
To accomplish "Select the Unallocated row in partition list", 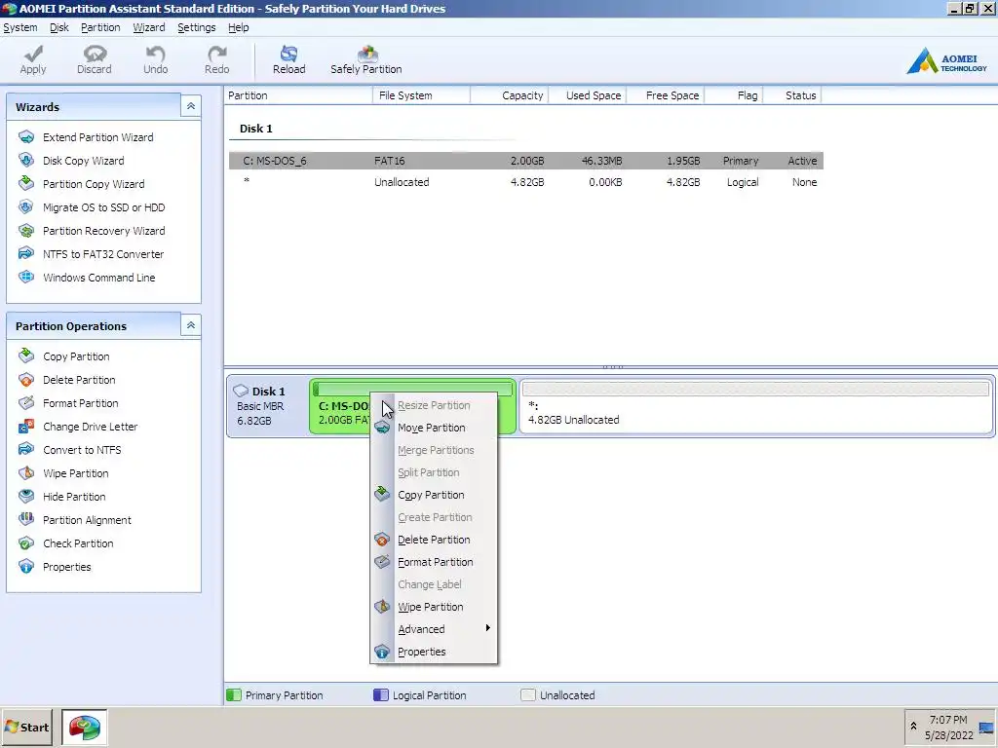I will [526, 182].
